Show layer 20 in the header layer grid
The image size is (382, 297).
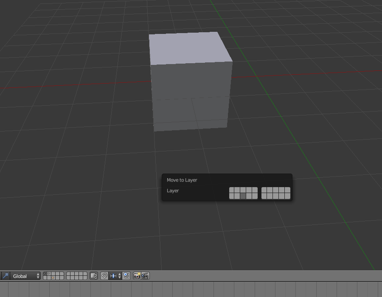point(85,278)
